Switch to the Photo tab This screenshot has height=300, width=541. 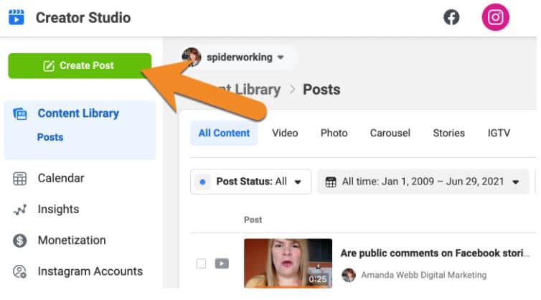[334, 133]
